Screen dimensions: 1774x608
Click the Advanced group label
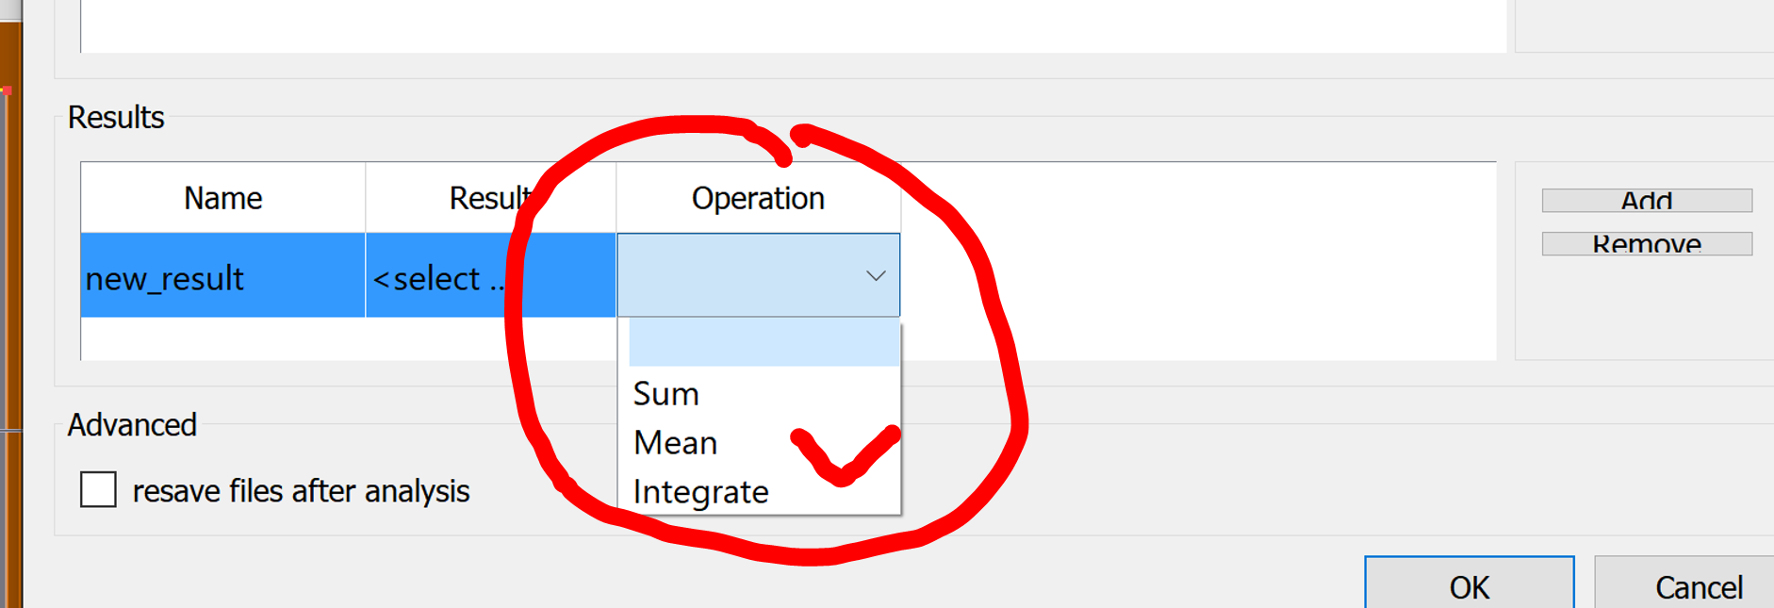pyautogui.click(x=132, y=425)
